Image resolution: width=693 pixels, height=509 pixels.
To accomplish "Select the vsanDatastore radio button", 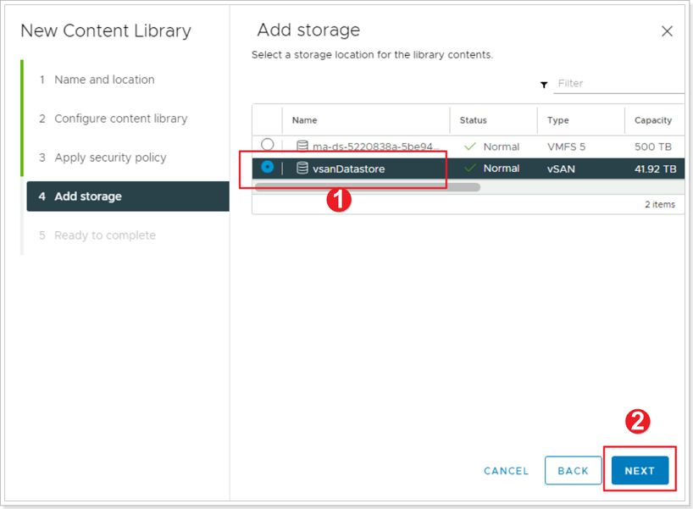I will point(268,167).
